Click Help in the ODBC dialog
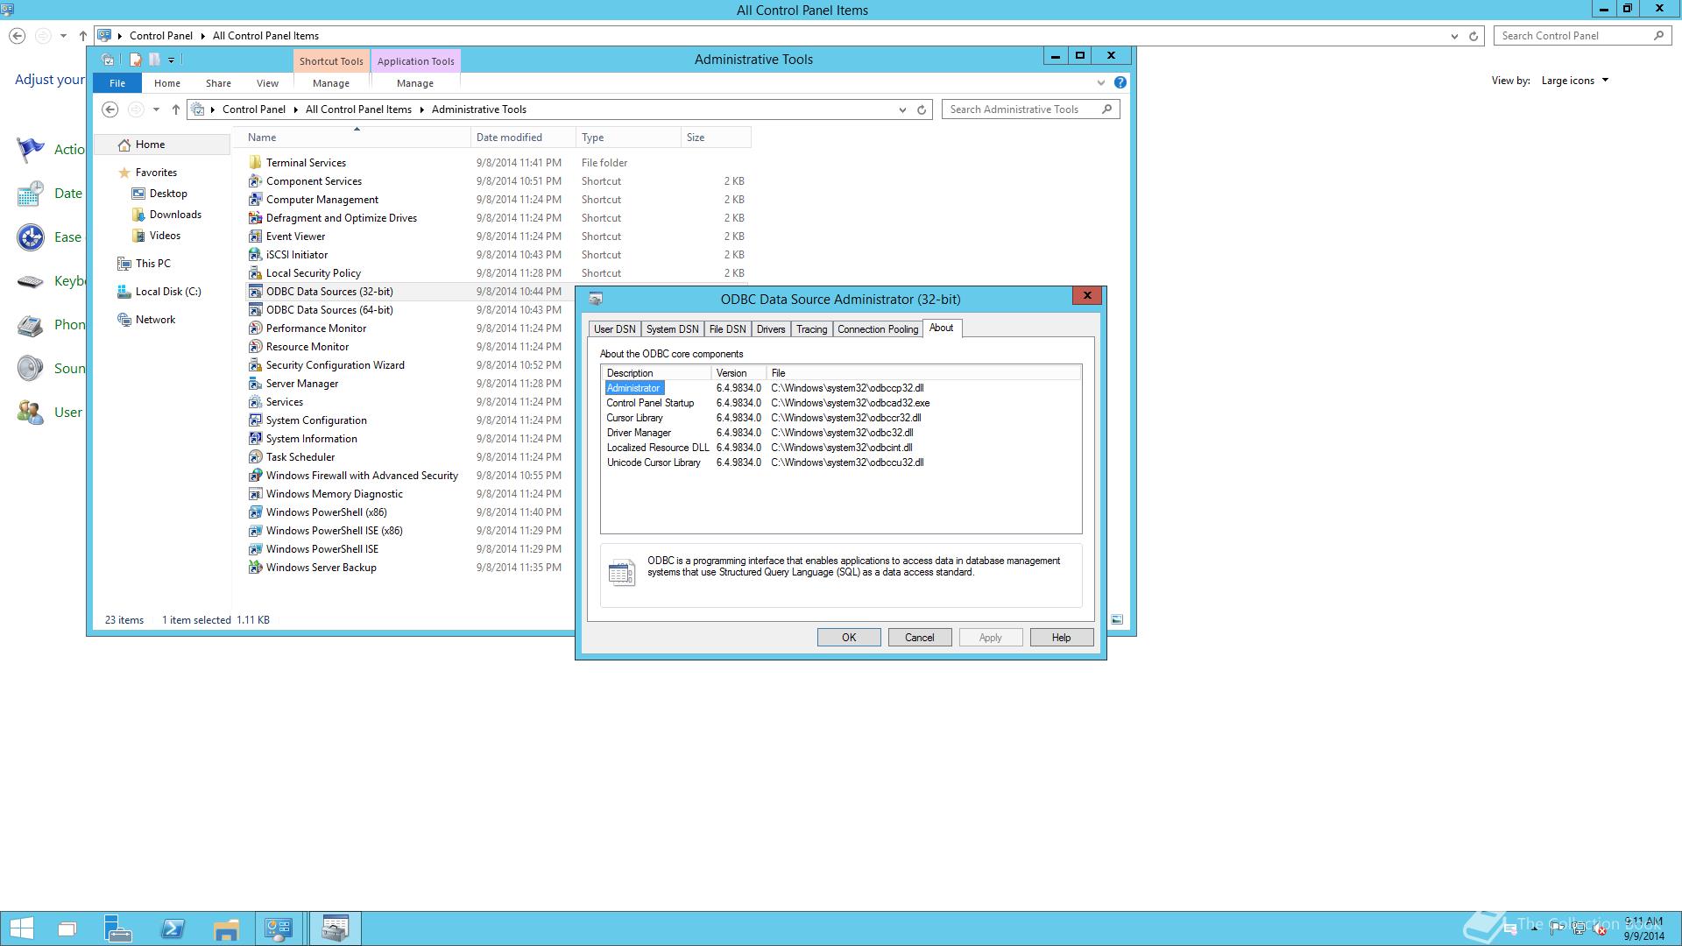Image resolution: width=1682 pixels, height=946 pixels. [x=1062, y=638]
